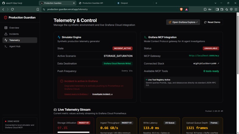Follow the Investigate Incident link
The height and width of the screenshot is (134, 239).
(x=102, y=94)
